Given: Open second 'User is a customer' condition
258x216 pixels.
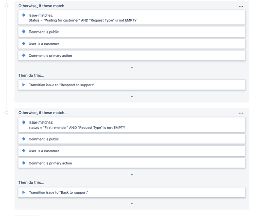Looking at the screenshot, I should [x=132, y=151].
